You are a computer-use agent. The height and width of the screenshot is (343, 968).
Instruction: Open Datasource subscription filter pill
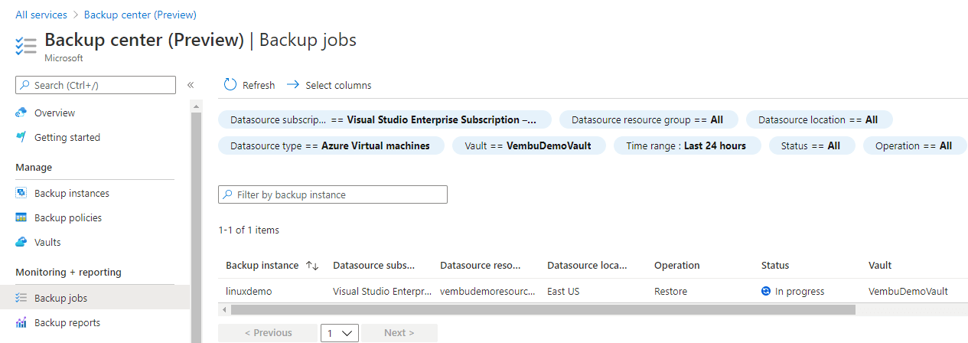[384, 119]
